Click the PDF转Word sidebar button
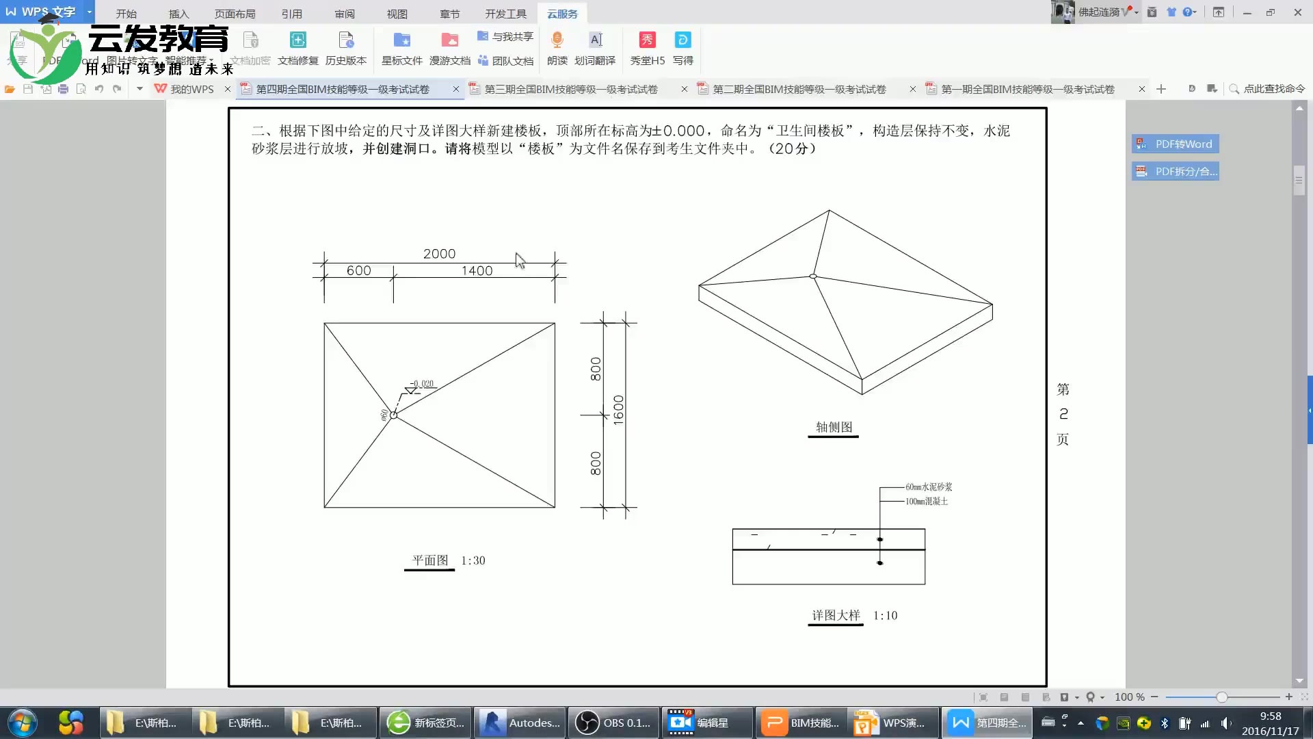 1174,144
